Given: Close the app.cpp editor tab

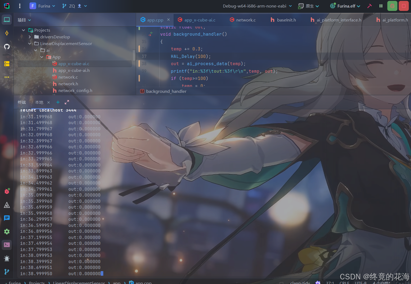Looking at the screenshot, I should (x=168, y=20).
